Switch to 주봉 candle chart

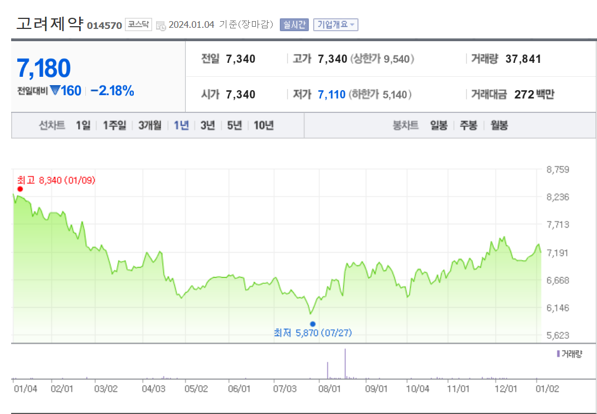coord(468,125)
